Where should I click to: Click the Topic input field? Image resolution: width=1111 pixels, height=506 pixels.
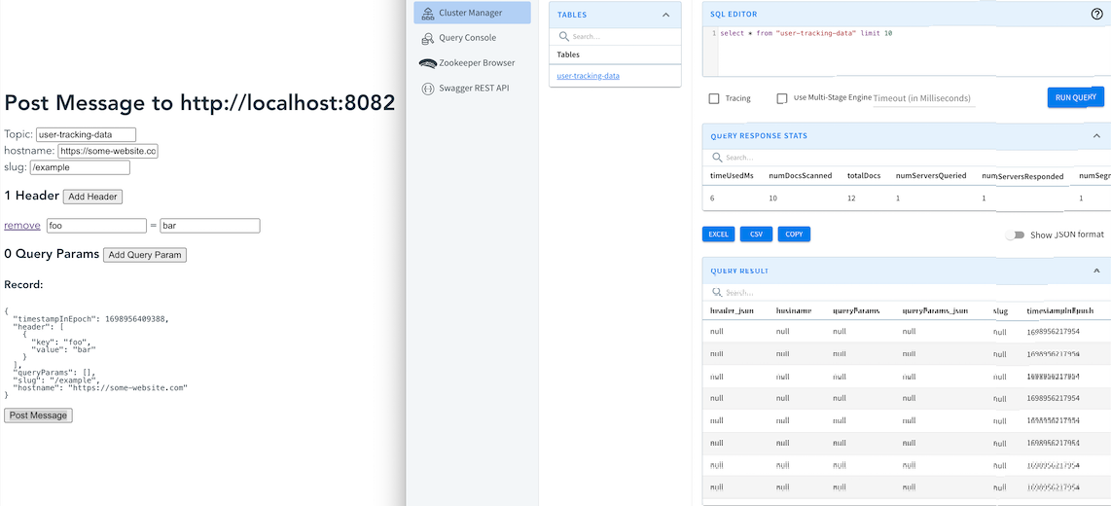(x=86, y=134)
